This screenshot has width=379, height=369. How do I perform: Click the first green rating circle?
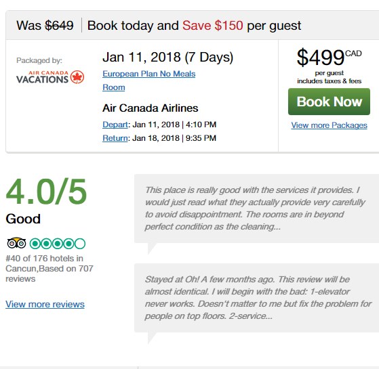tap(35, 244)
